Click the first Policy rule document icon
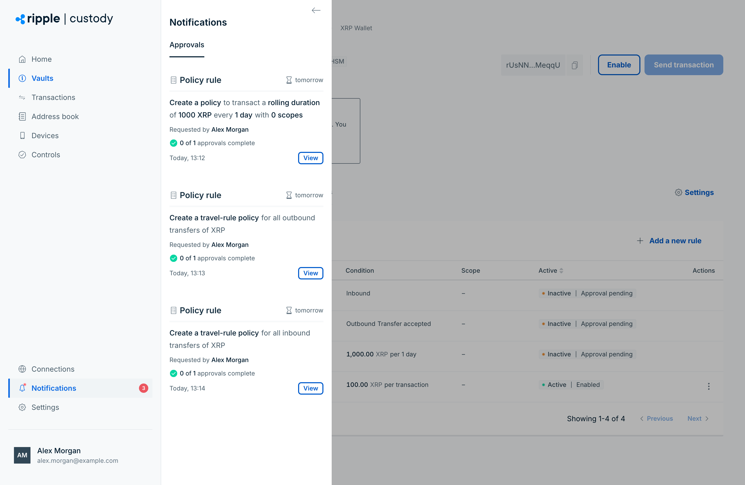745x485 pixels. (173, 80)
